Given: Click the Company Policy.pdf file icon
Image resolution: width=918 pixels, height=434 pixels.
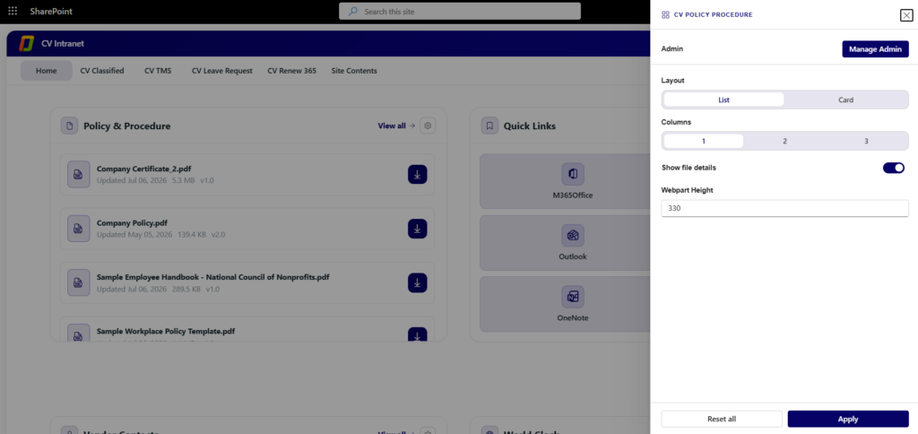Looking at the screenshot, I should pyautogui.click(x=79, y=229).
